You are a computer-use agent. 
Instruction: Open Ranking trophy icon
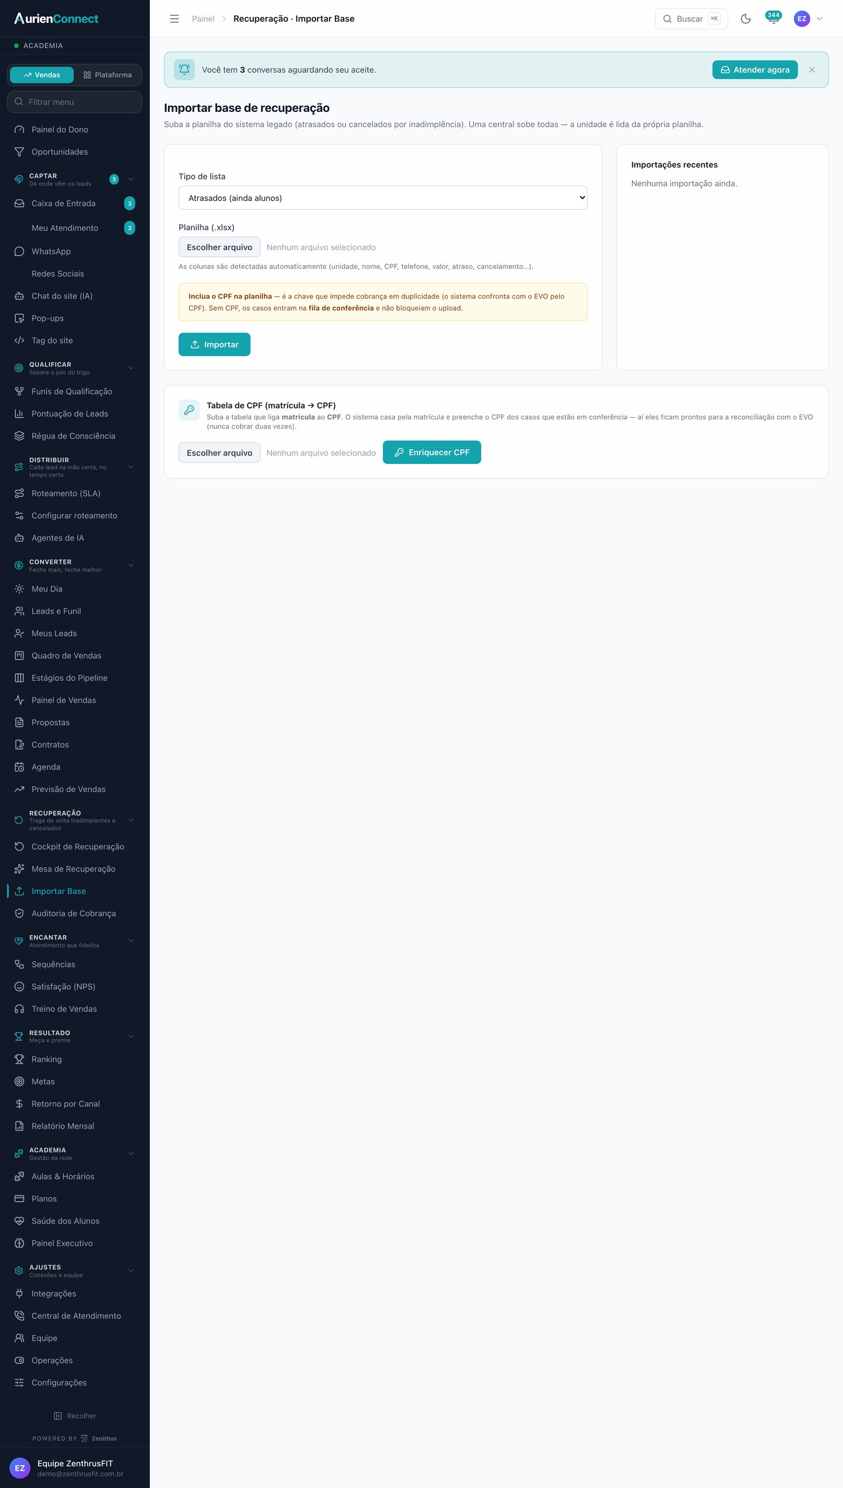tap(19, 1059)
